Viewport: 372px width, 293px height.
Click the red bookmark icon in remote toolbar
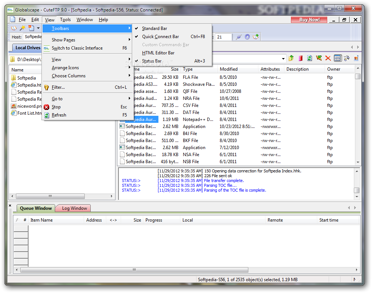click(x=300, y=58)
